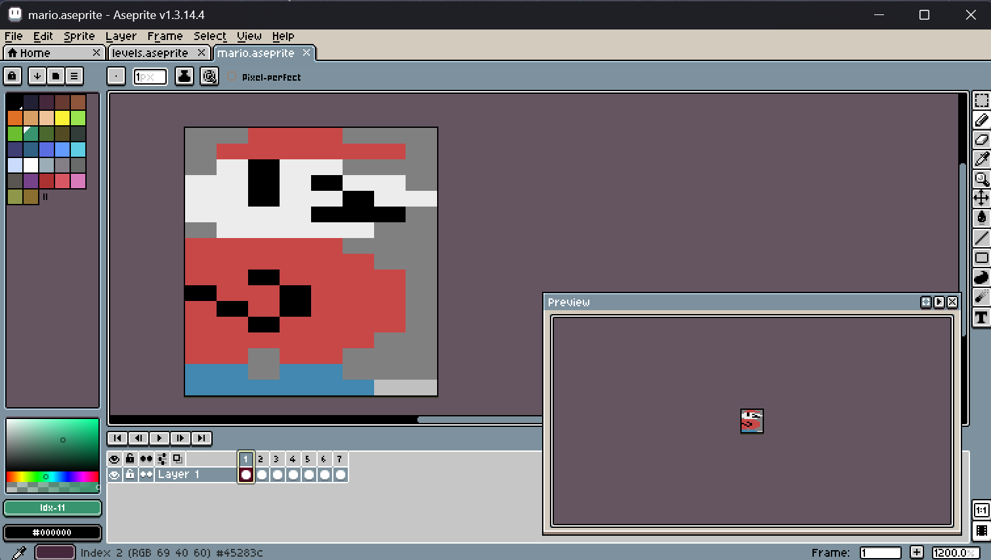Open the Select menu
This screenshot has width=991, height=560.
pos(210,36)
